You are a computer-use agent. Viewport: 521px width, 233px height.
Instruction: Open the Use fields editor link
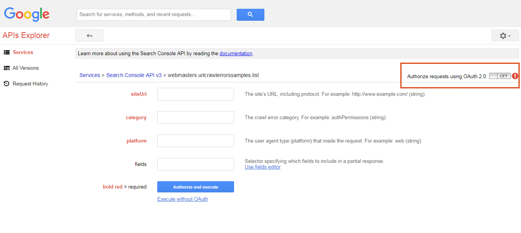click(263, 167)
